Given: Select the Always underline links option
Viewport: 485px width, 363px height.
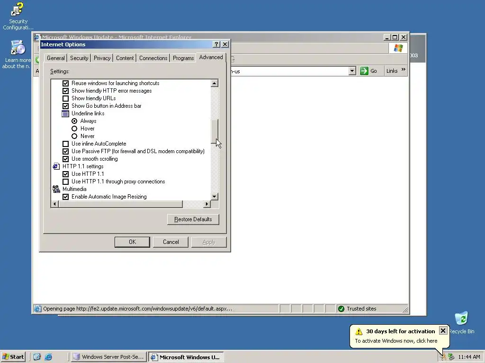Looking at the screenshot, I should coord(74,121).
